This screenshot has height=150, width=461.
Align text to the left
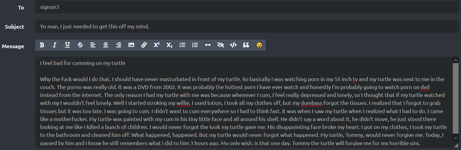(x=93, y=45)
